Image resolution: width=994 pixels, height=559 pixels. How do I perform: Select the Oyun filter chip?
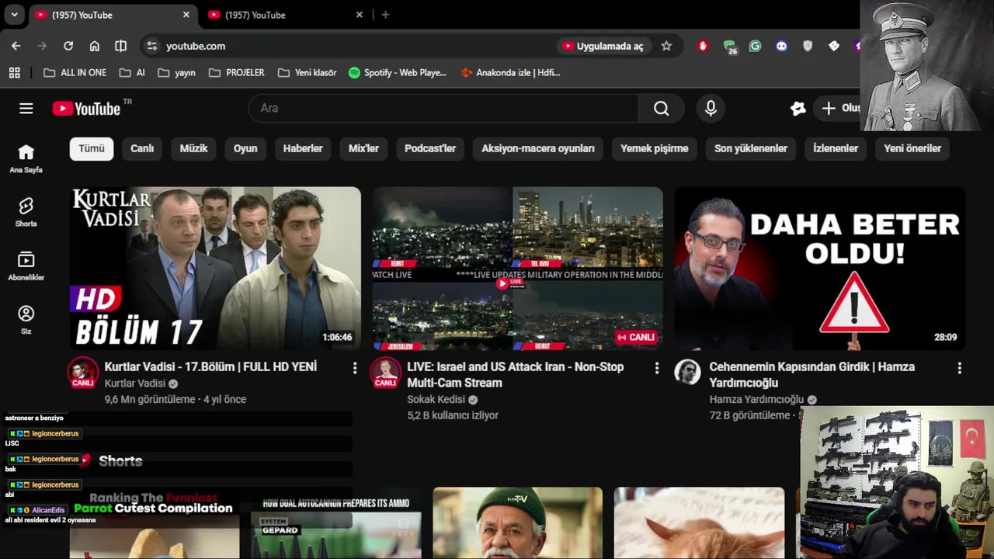point(245,148)
